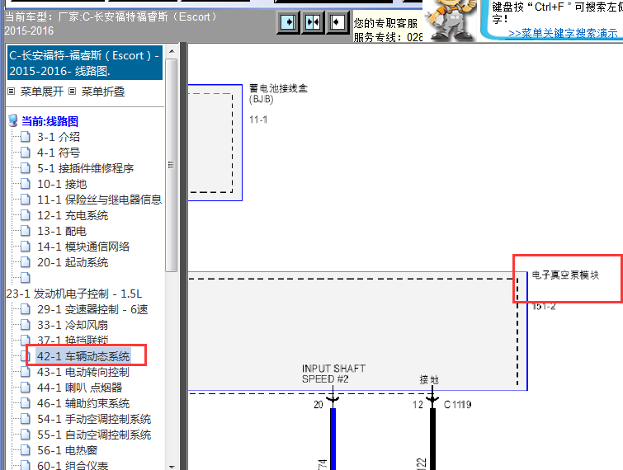Click the vertical pane splitter bar
This screenshot has width=623, height=470.
pyautogui.click(x=183, y=256)
